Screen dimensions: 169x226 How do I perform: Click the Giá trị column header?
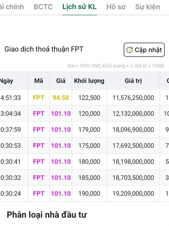133,81
